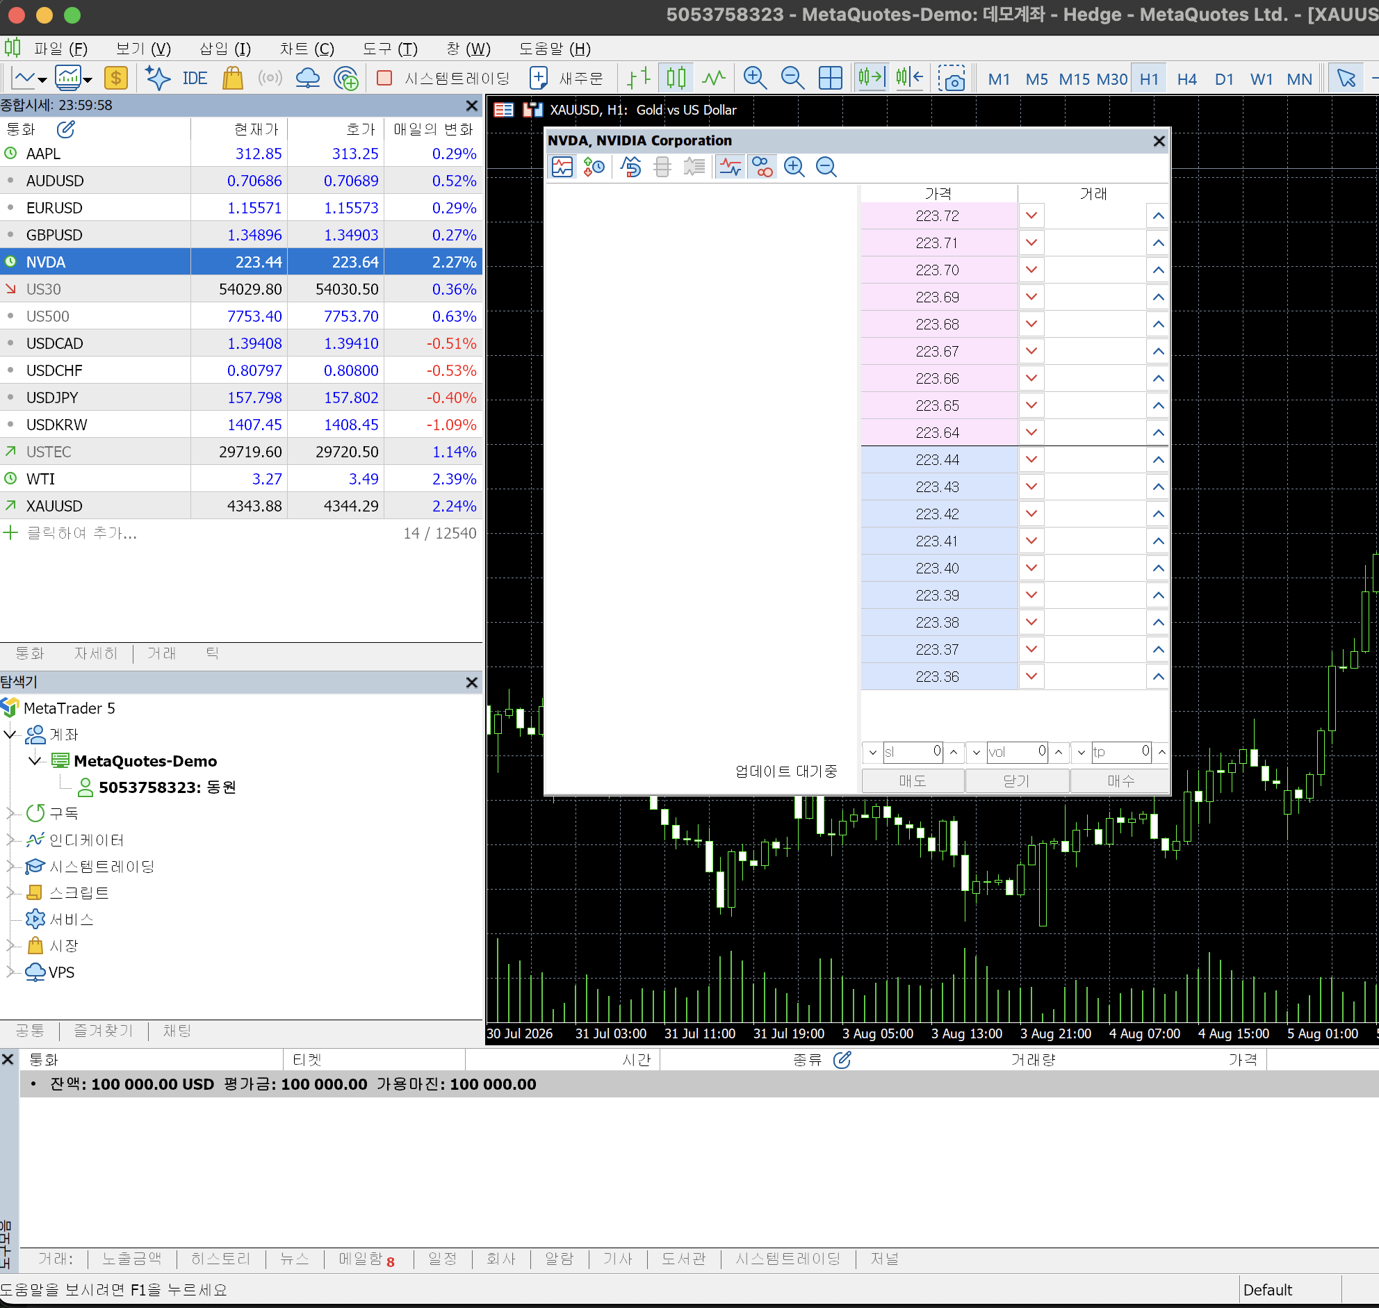Click red sell arrow at price 223.72
Viewport: 1379px width, 1308px height.
1031,216
